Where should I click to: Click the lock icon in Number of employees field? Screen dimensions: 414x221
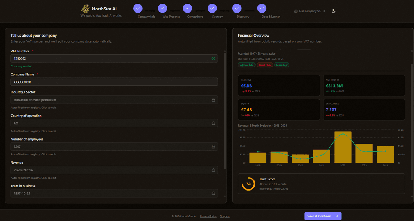213,147
